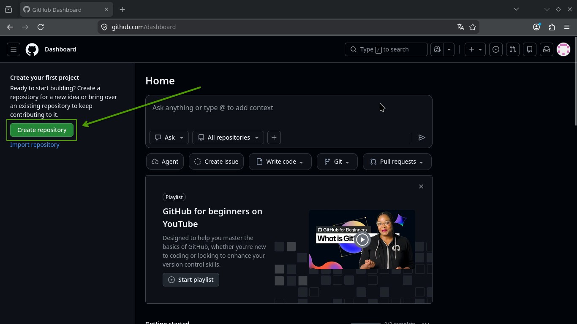
Task: Click the Playlist label badge
Action: pos(174,197)
